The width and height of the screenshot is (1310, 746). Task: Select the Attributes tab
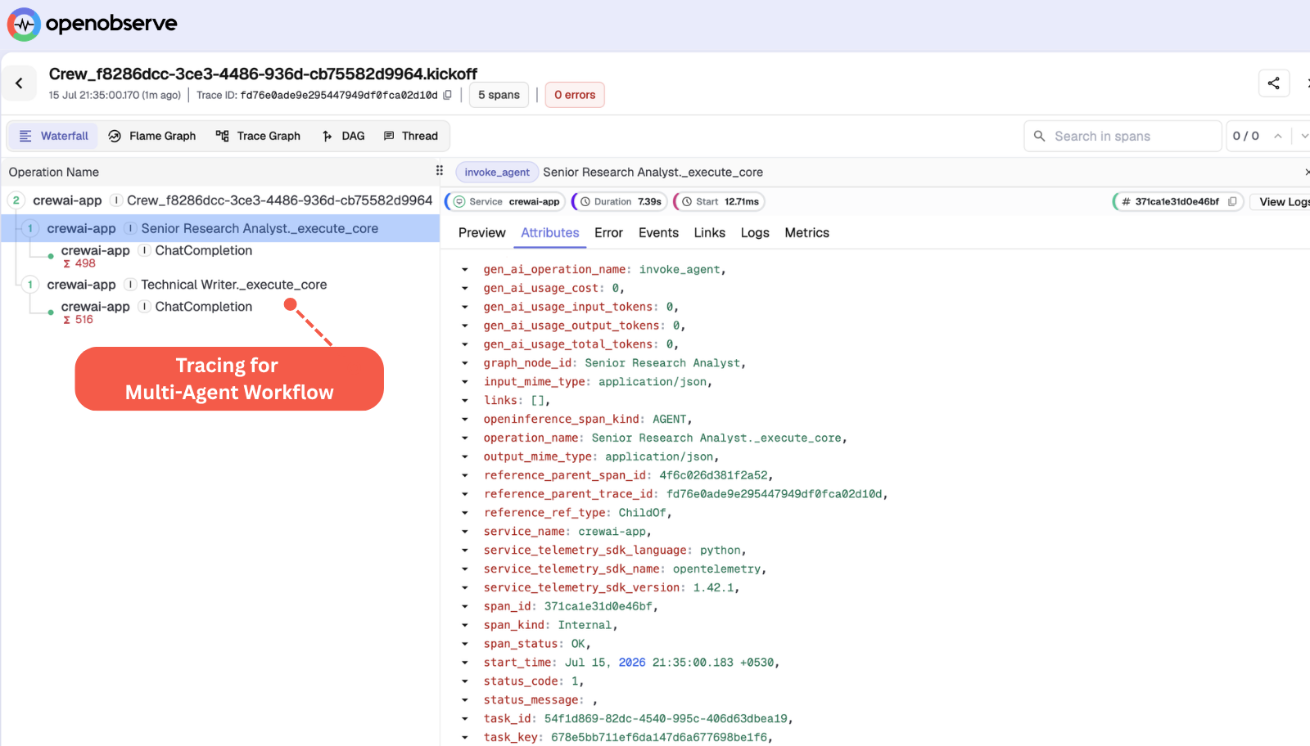point(550,233)
